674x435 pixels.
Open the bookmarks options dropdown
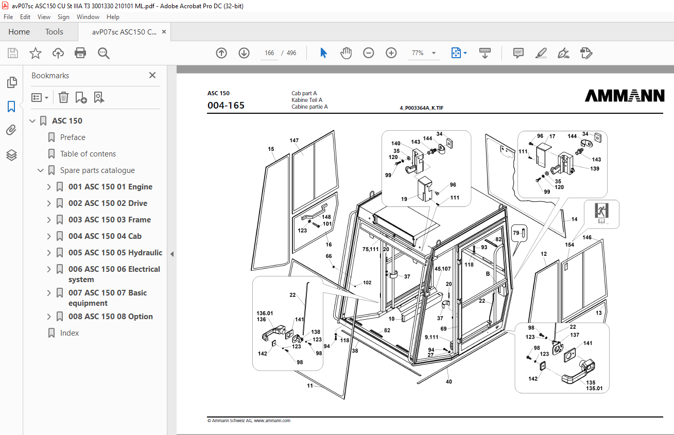tap(40, 97)
